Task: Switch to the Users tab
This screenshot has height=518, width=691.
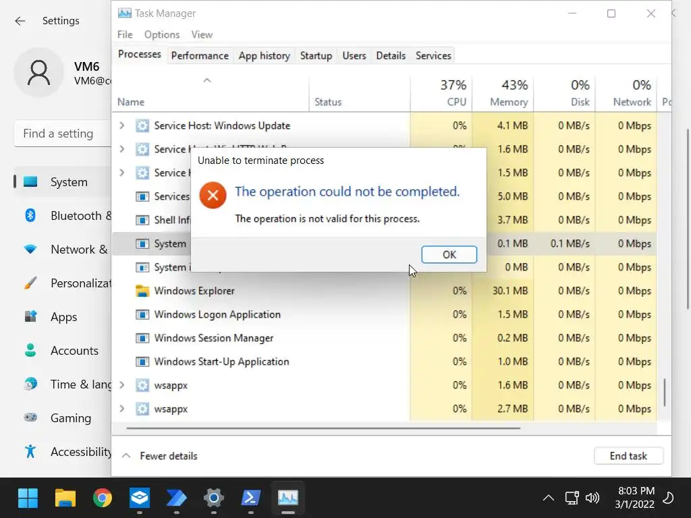Action: 354,55
